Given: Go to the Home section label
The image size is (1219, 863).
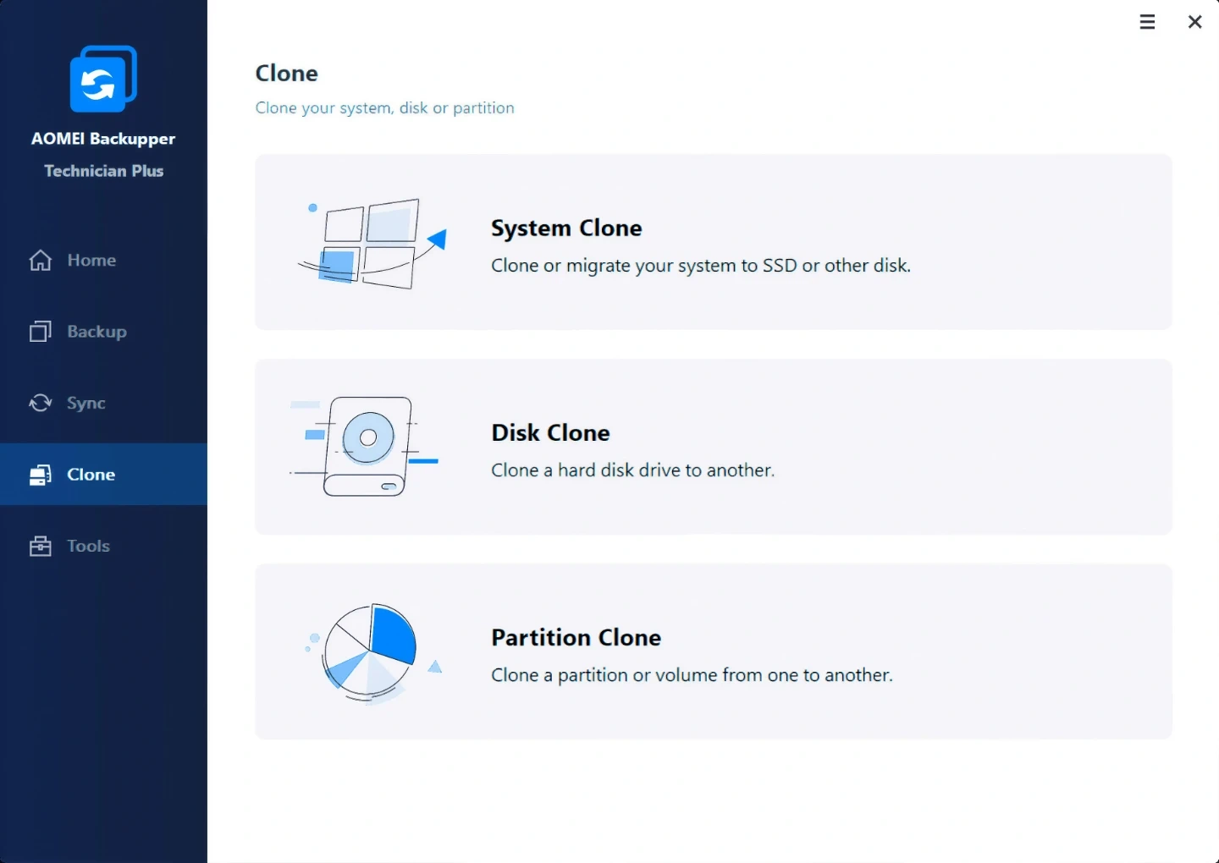Looking at the screenshot, I should [91, 261].
